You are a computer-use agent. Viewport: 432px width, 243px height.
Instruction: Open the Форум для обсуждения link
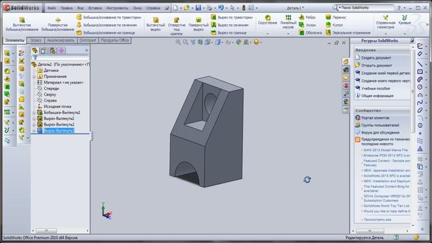tap(380, 133)
